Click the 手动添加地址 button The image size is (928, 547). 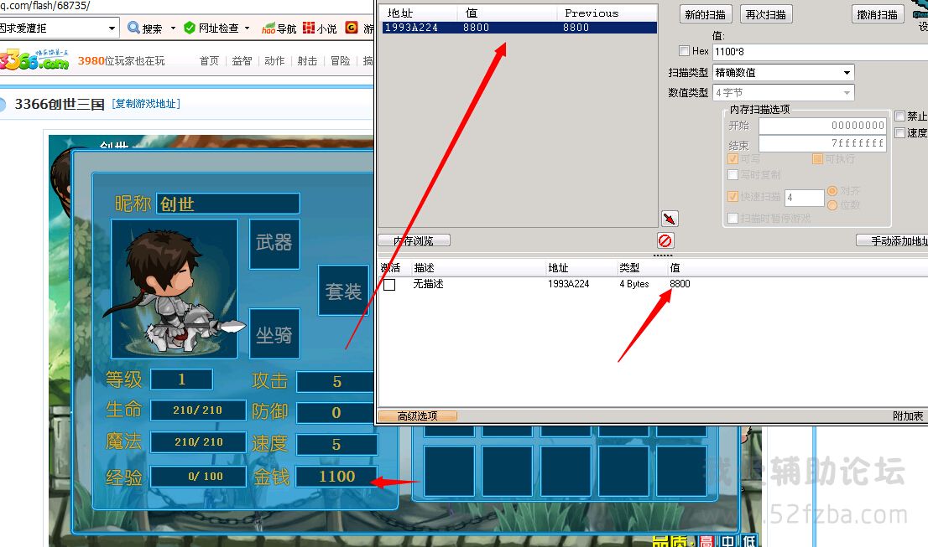click(892, 240)
